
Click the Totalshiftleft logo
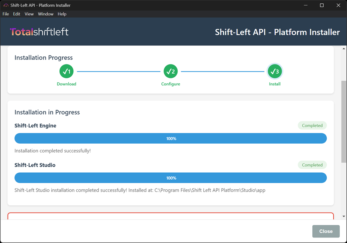click(39, 32)
